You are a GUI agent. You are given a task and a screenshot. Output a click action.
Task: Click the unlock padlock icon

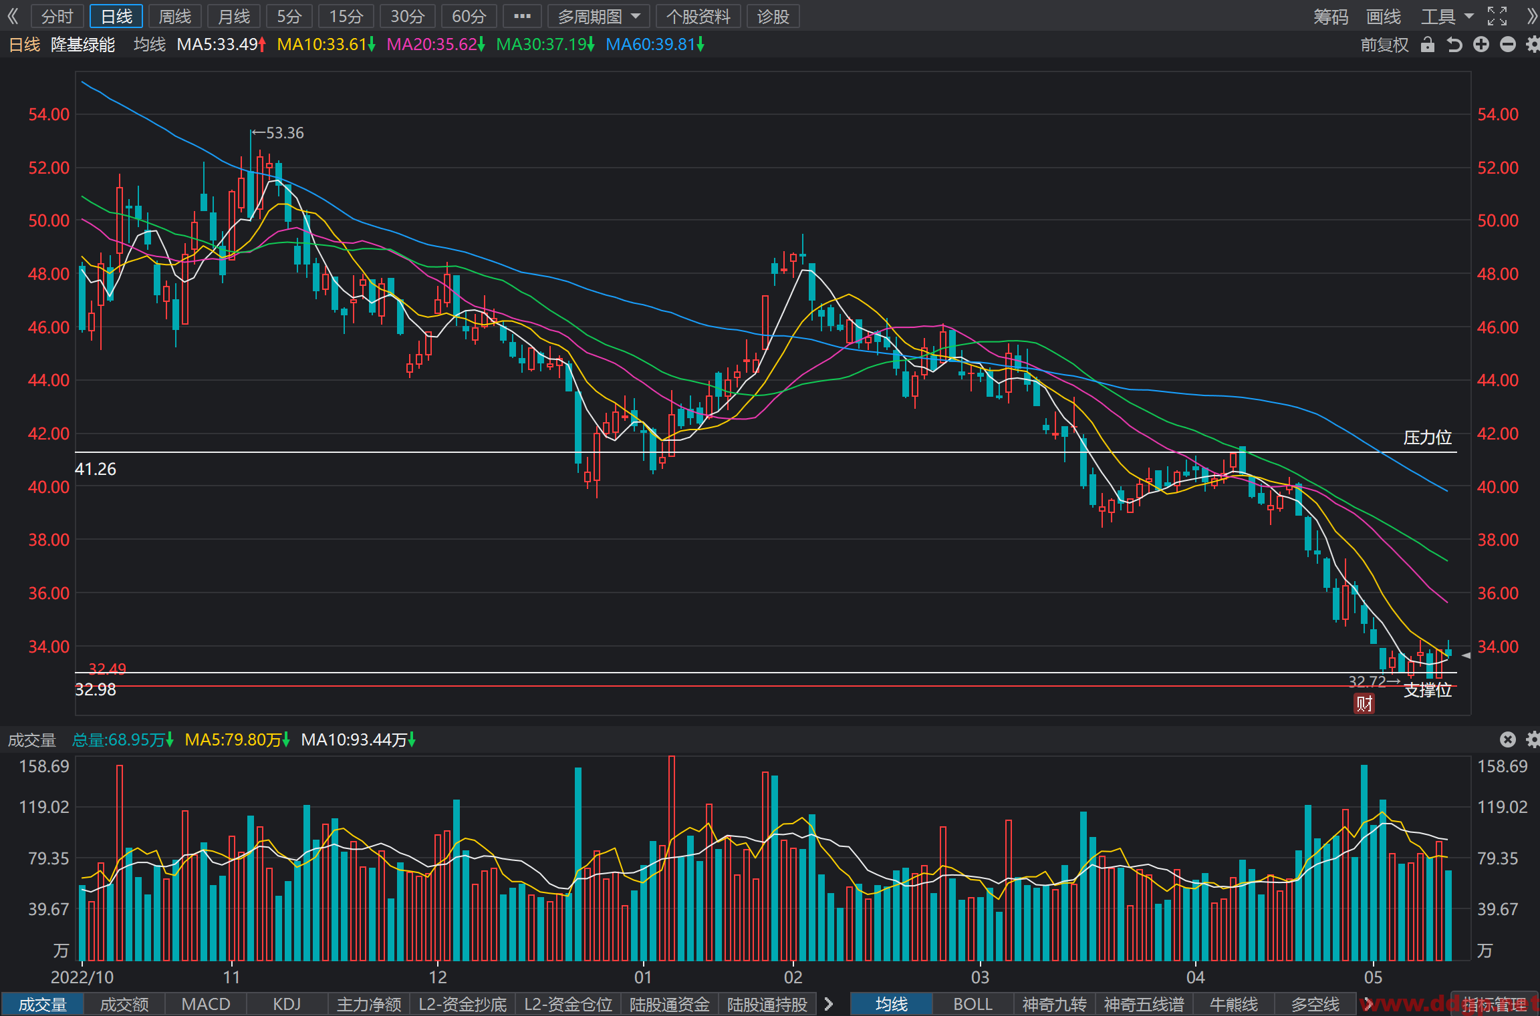[x=1427, y=45]
